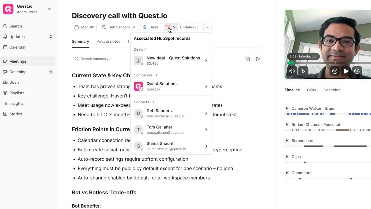Go to Insights in sidebar
The width and height of the screenshot is (371, 209).
click(x=16, y=103)
